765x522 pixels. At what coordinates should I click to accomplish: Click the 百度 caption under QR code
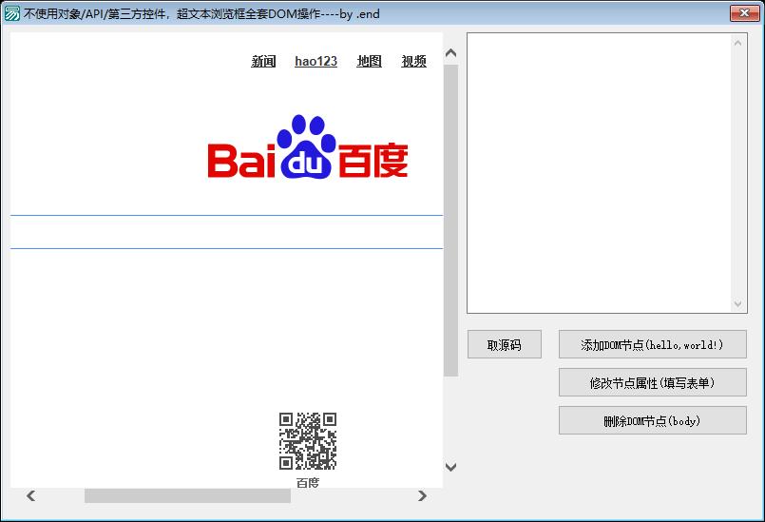point(308,482)
